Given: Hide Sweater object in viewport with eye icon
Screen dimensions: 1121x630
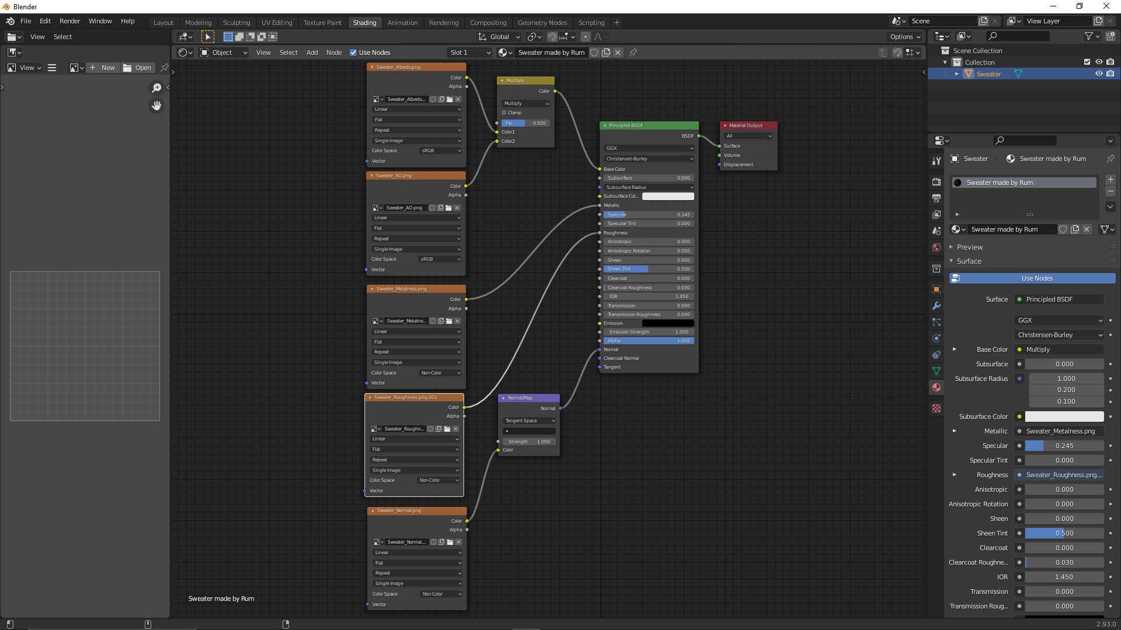Looking at the screenshot, I should pyautogui.click(x=1099, y=74).
